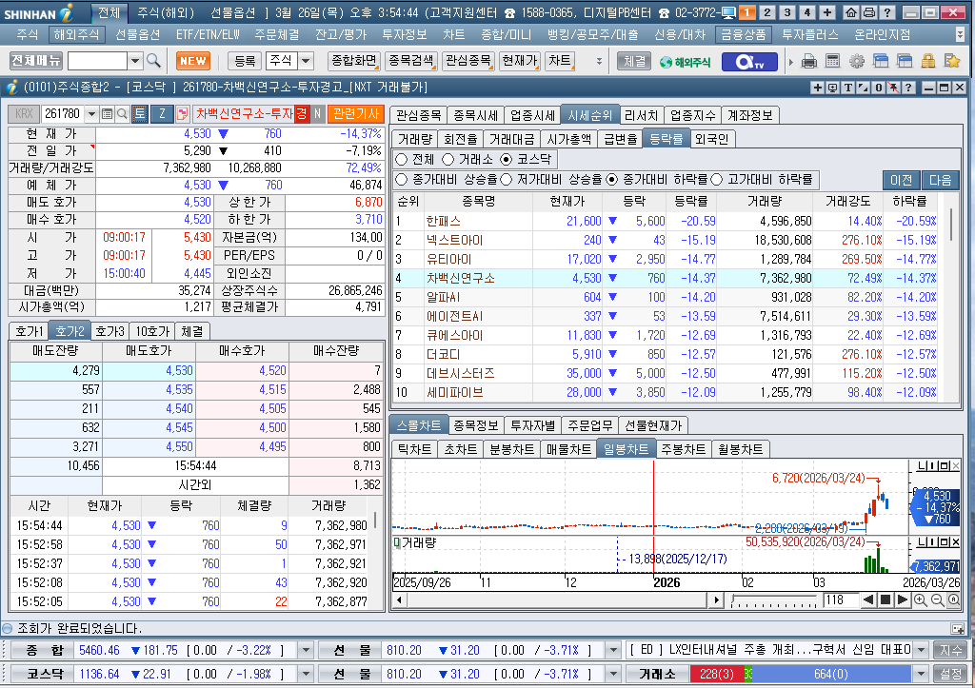Image resolution: width=975 pixels, height=688 pixels.
Task: Open the alpha TV banner button
Action: tap(749, 62)
